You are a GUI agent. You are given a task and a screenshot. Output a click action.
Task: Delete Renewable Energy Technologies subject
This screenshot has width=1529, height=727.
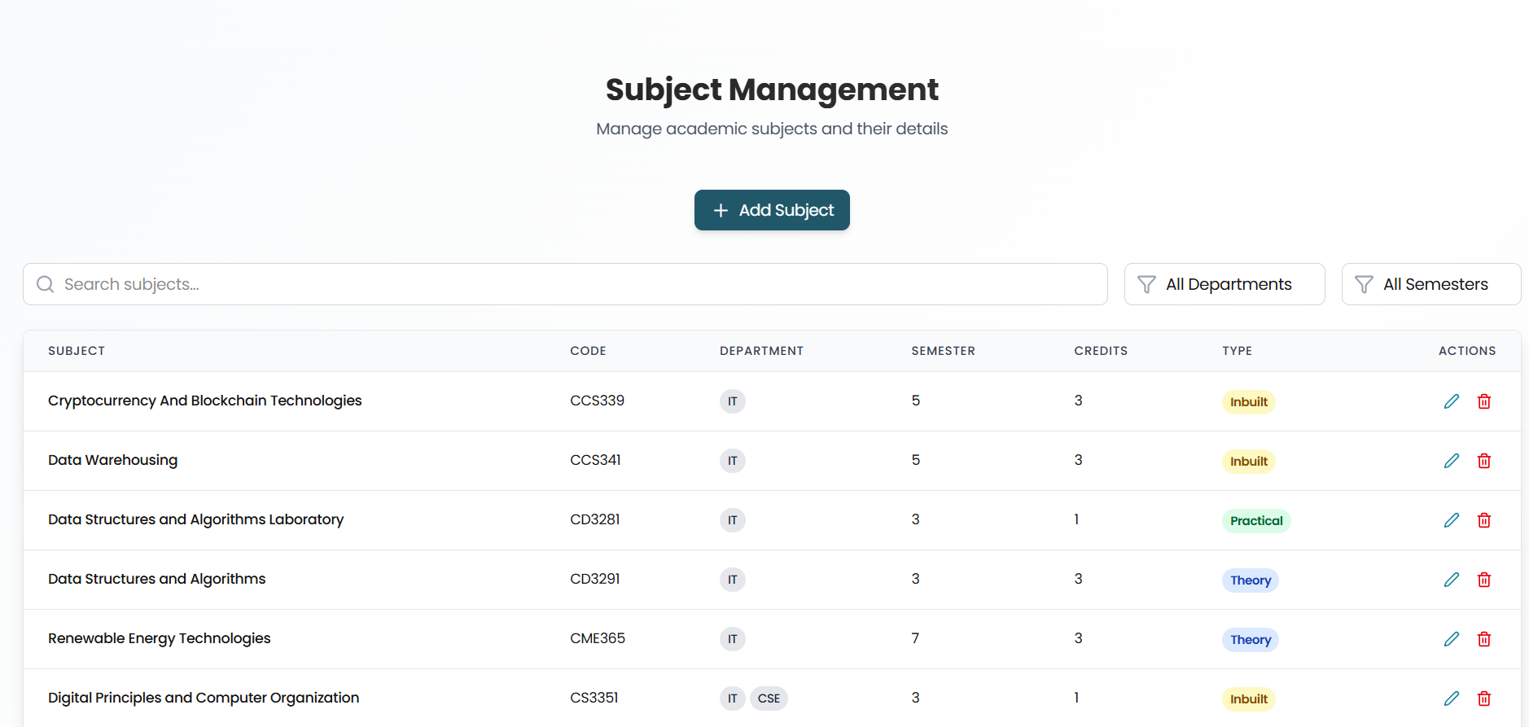[x=1484, y=639]
